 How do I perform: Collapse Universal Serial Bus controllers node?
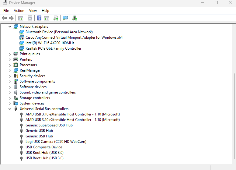[x=10, y=109]
